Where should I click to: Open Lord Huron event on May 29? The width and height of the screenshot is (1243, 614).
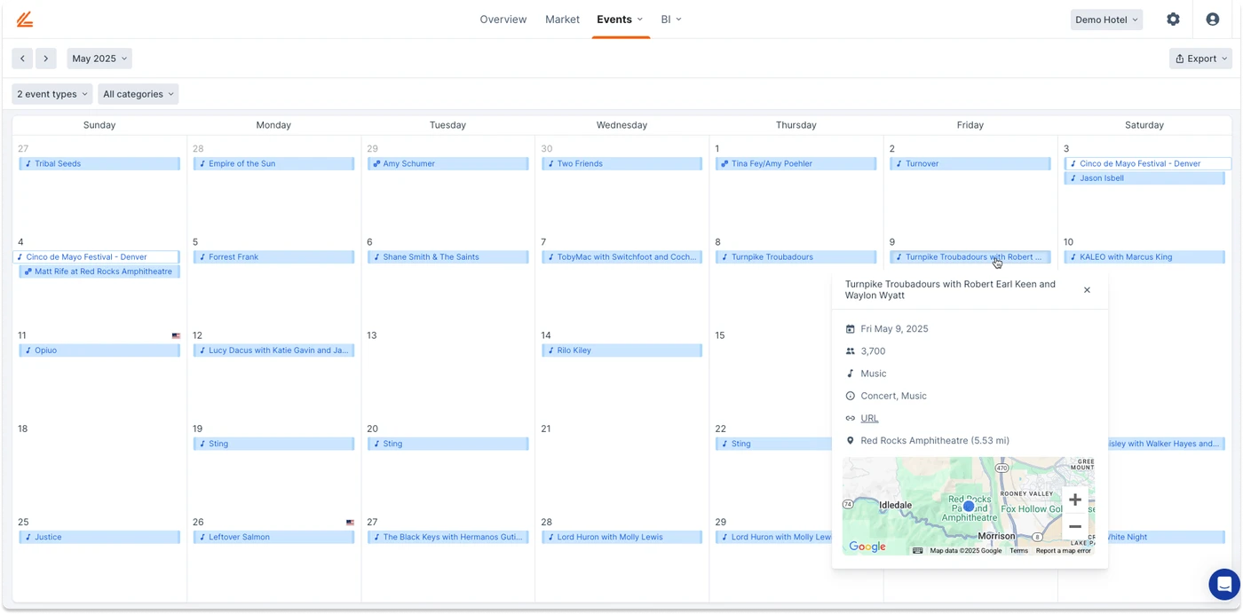click(x=773, y=537)
